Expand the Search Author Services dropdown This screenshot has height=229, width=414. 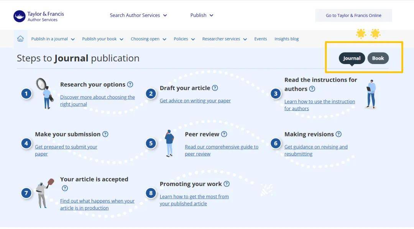click(138, 15)
